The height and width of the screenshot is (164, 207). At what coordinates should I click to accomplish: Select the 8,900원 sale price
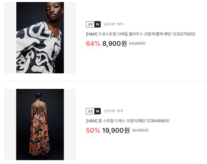coord(115,44)
